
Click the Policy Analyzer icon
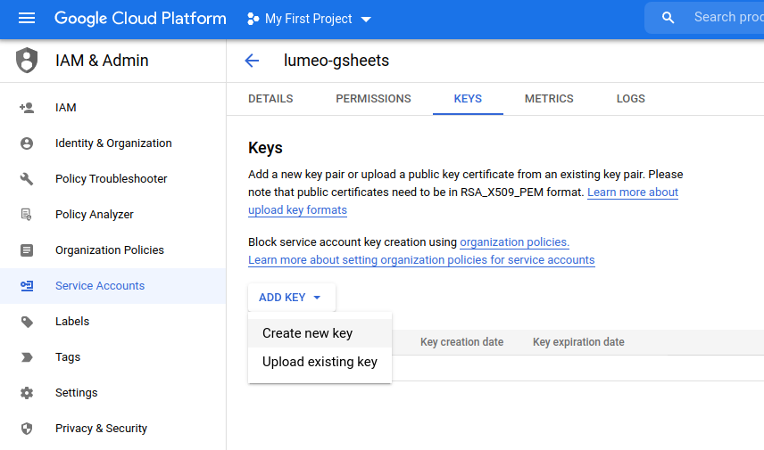click(x=27, y=215)
